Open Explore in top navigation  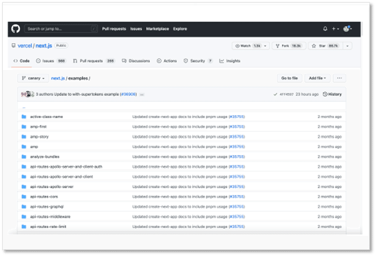point(180,29)
